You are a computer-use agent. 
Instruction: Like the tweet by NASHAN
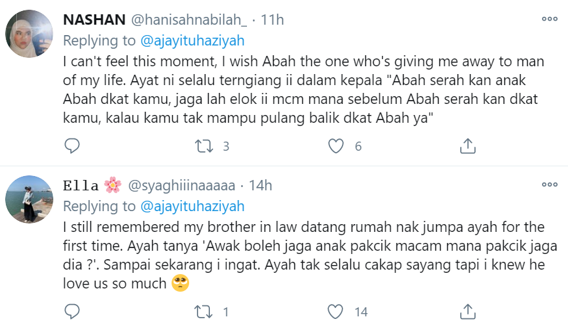point(335,146)
